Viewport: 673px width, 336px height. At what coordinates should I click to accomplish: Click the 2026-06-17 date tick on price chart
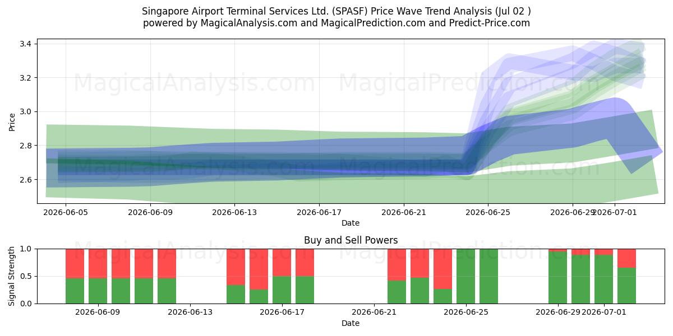(319, 212)
